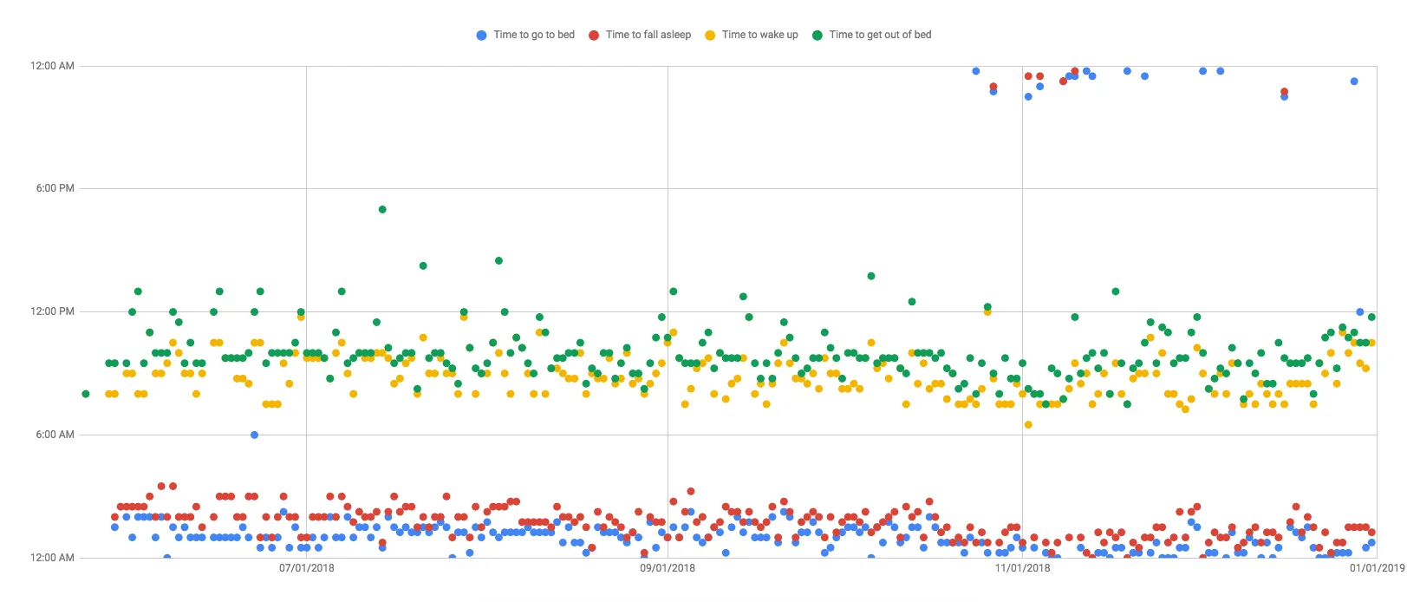Click the 6:00 PM y-axis label
Viewport: 1407px width, 602px height.
(x=55, y=188)
